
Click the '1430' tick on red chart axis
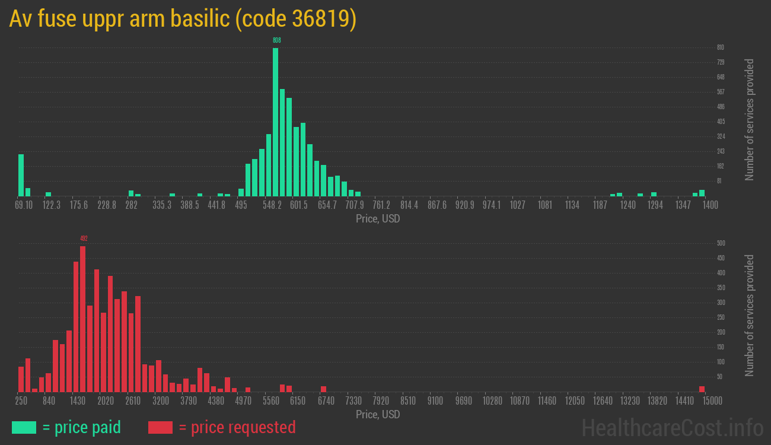78,401
